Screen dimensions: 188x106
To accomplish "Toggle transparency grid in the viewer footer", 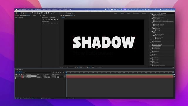I will point(77,67).
